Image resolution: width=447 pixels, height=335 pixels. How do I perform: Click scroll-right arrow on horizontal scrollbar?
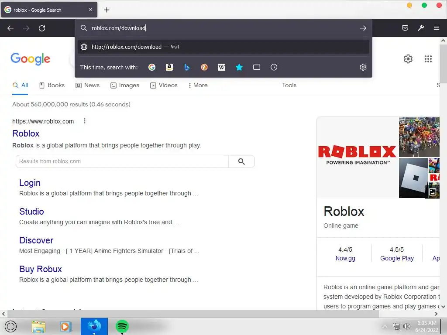coord(436,314)
